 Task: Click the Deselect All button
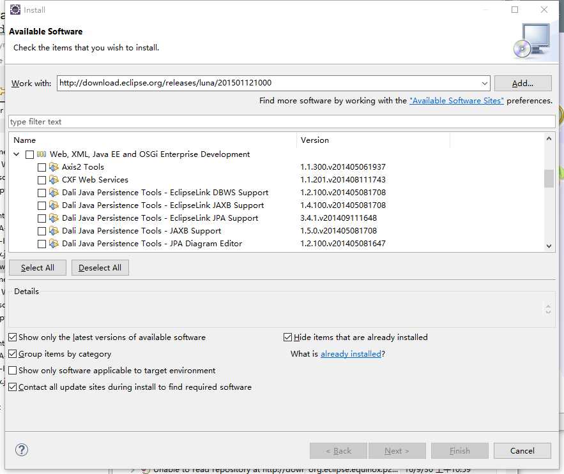tap(100, 268)
